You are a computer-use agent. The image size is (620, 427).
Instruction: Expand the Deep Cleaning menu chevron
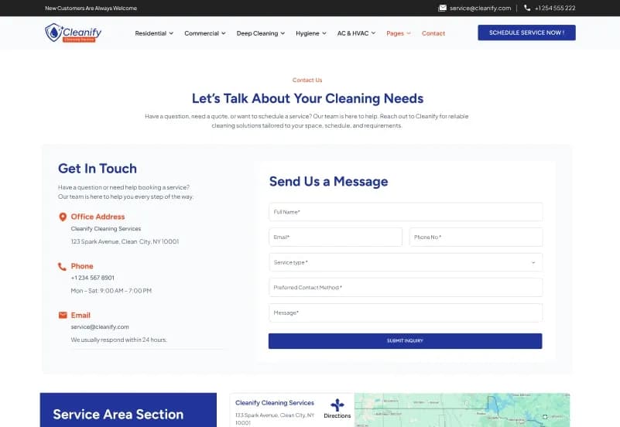click(283, 33)
